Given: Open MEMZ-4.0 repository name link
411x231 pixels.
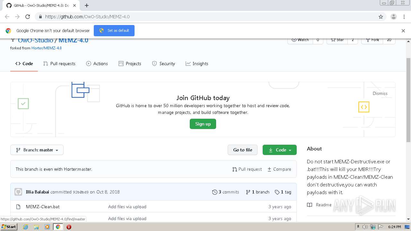Looking at the screenshot, I should (x=73, y=40).
